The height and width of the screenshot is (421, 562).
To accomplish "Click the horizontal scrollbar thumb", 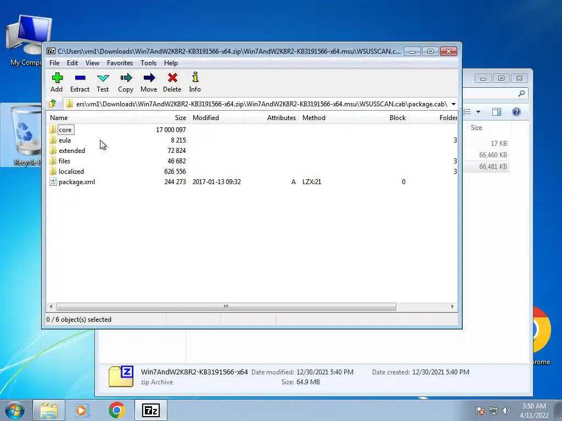I will [226, 307].
